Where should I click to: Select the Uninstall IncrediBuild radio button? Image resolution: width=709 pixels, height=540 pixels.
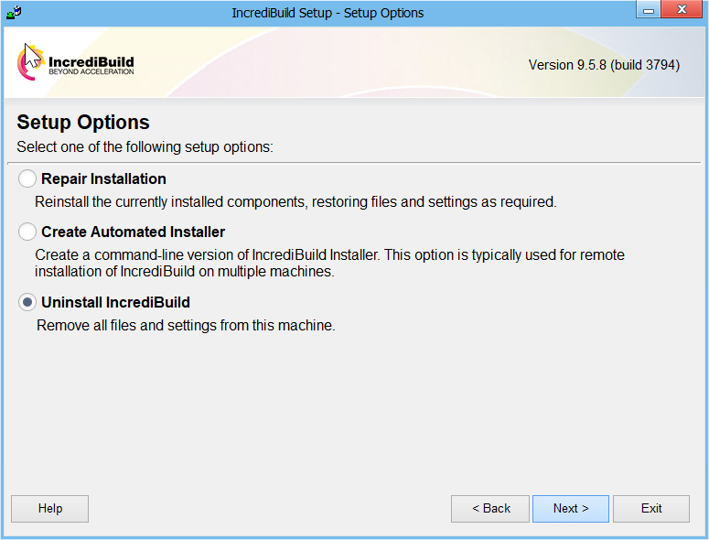[28, 303]
